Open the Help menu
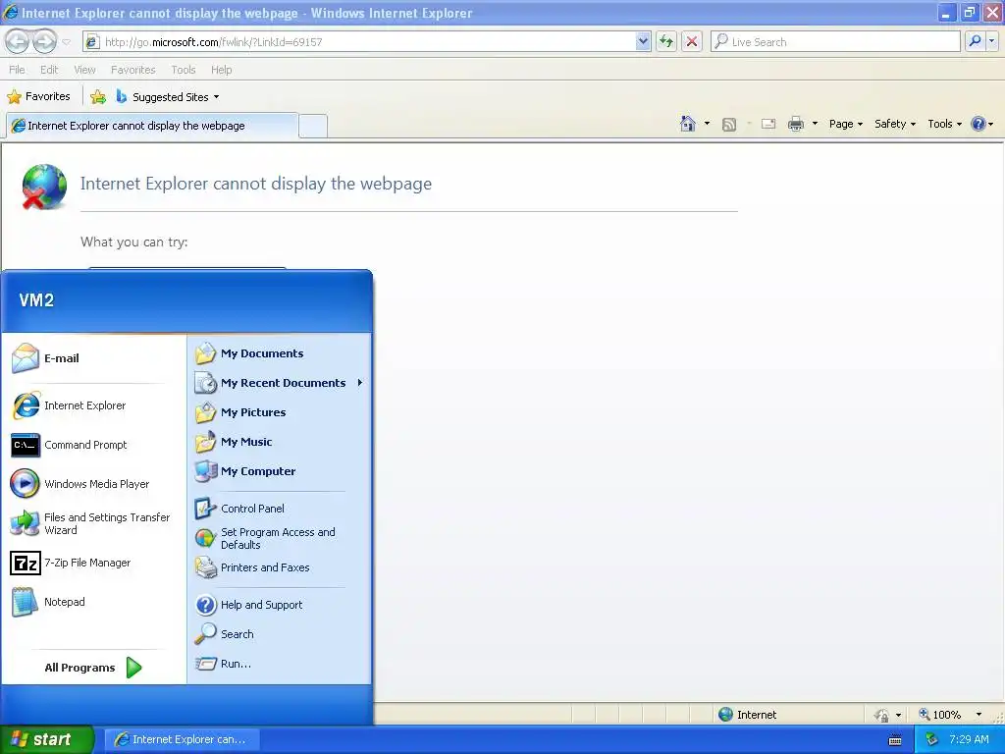The height and width of the screenshot is (754, 1005). [221, 70]
